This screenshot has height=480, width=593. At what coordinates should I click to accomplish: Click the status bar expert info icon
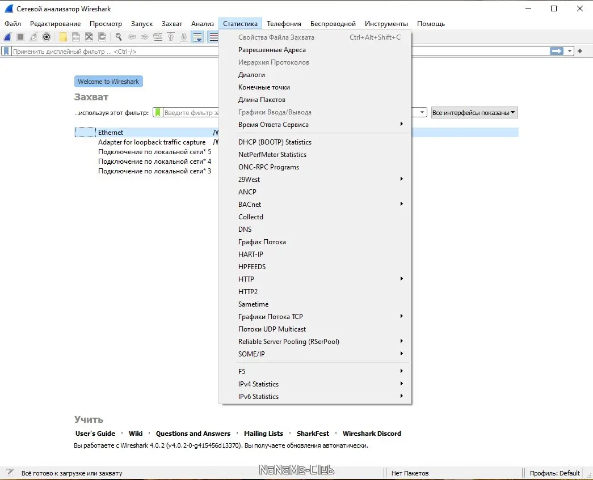(x=10, y=472)
